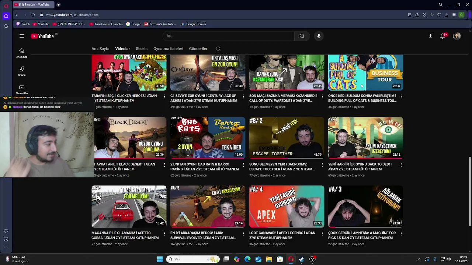Switch to the Gönderiler channel tab
The width and height of the screenshot is (472, 265).
coord(198,49)
